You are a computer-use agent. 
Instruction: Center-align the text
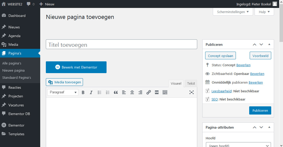132,93
